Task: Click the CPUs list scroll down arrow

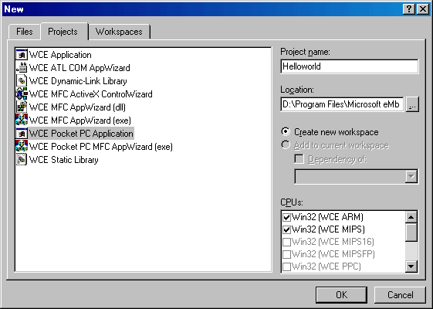Action: 411,267
